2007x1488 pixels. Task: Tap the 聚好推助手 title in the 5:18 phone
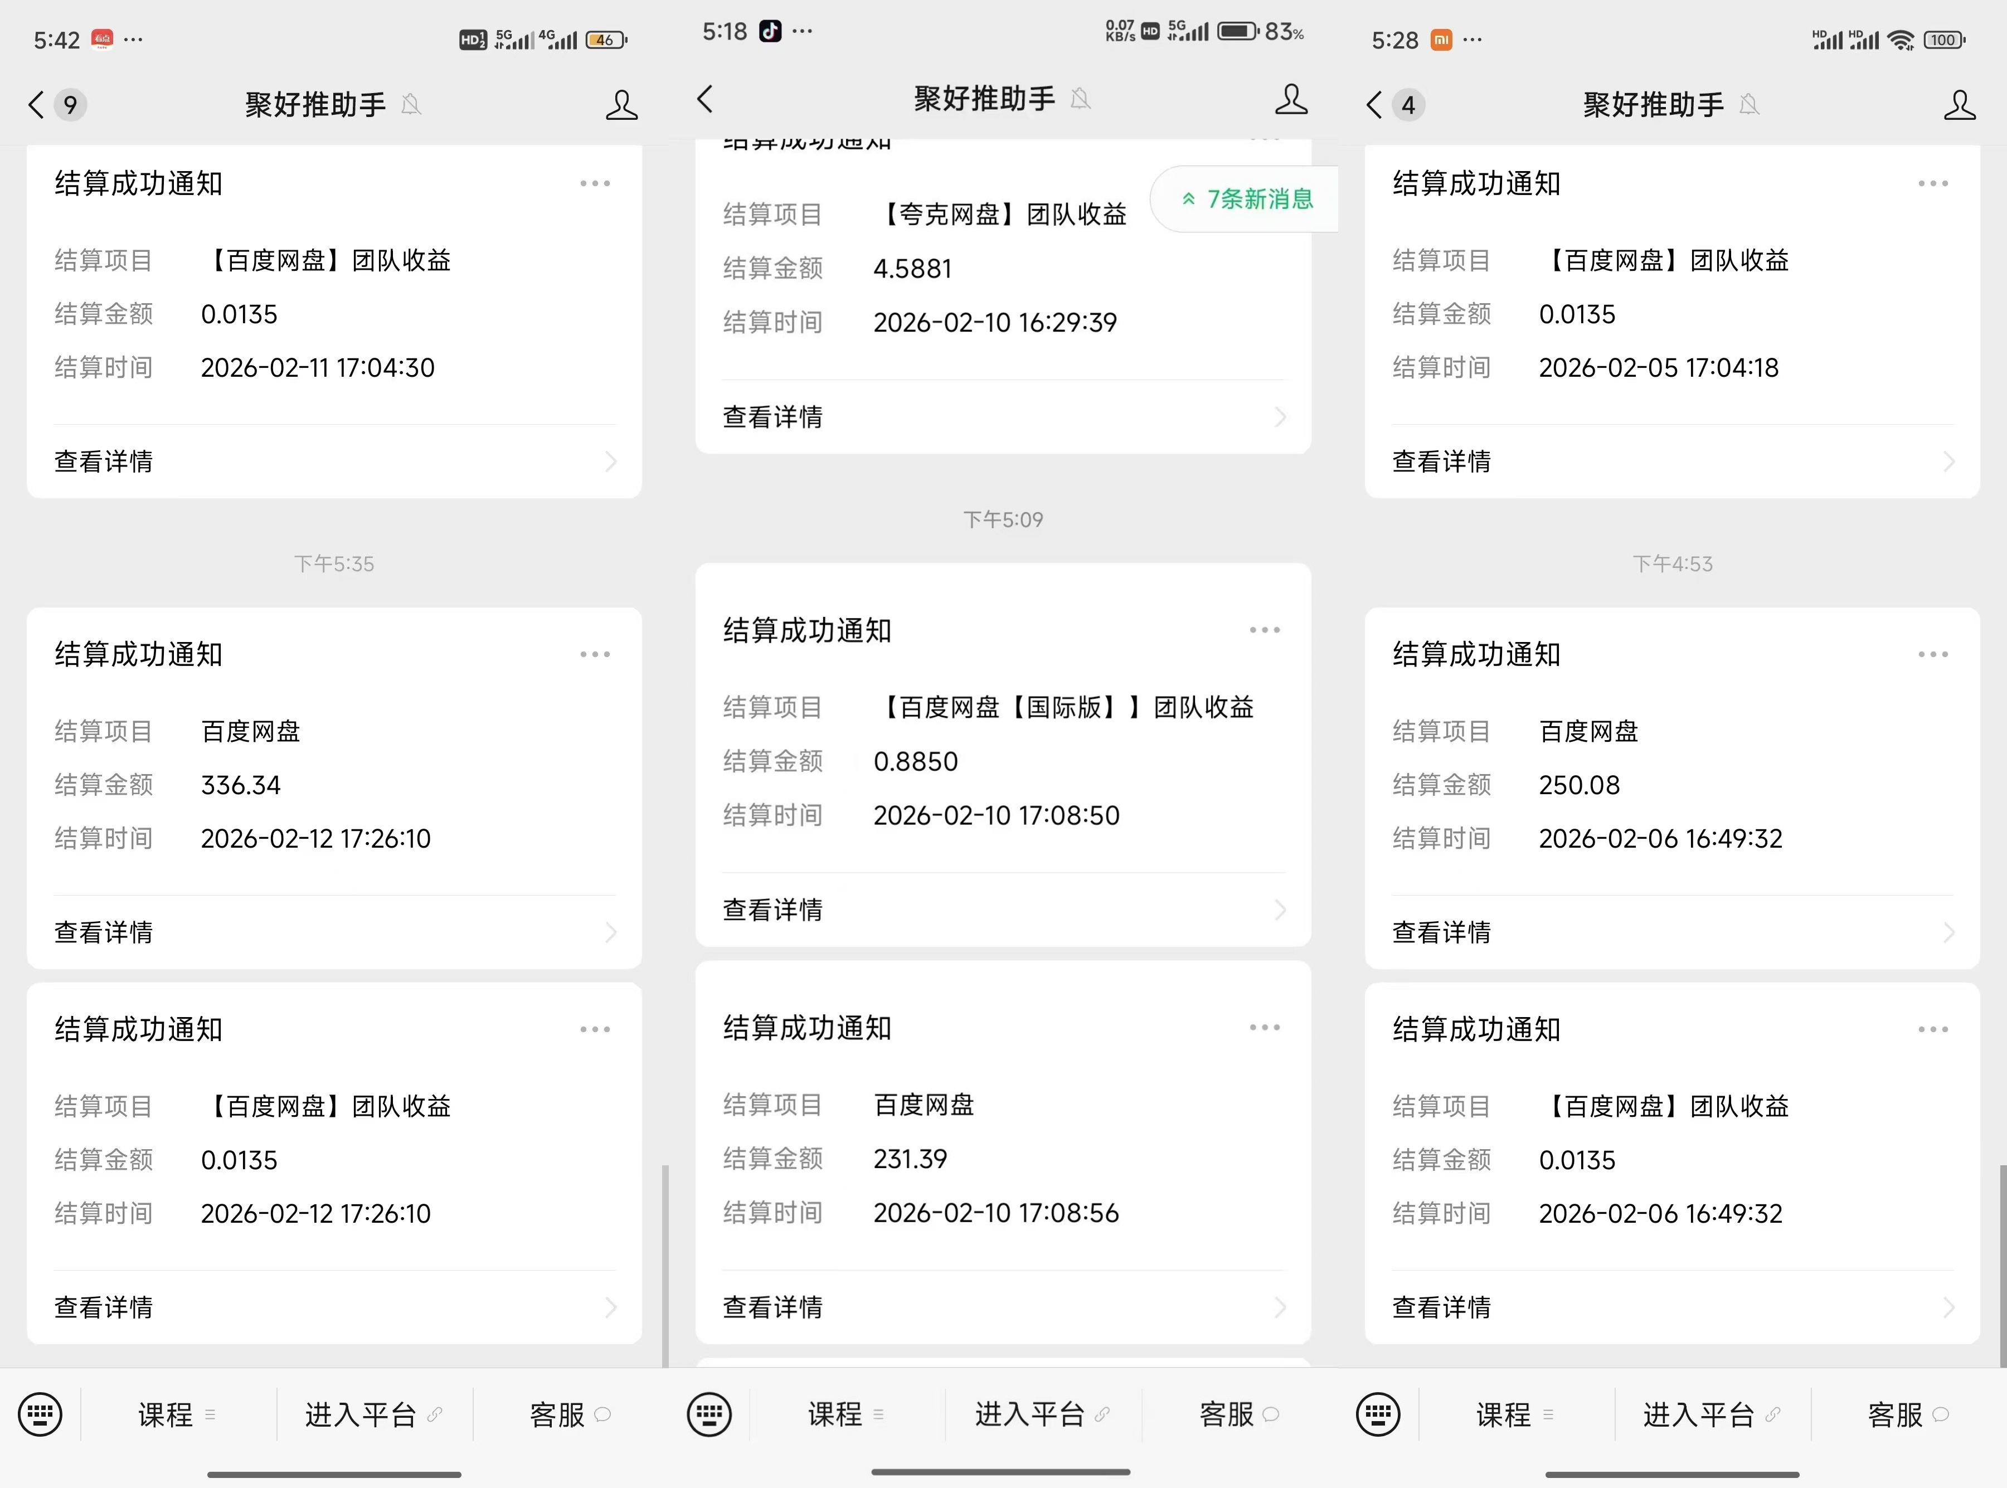(x=985, y=99)
